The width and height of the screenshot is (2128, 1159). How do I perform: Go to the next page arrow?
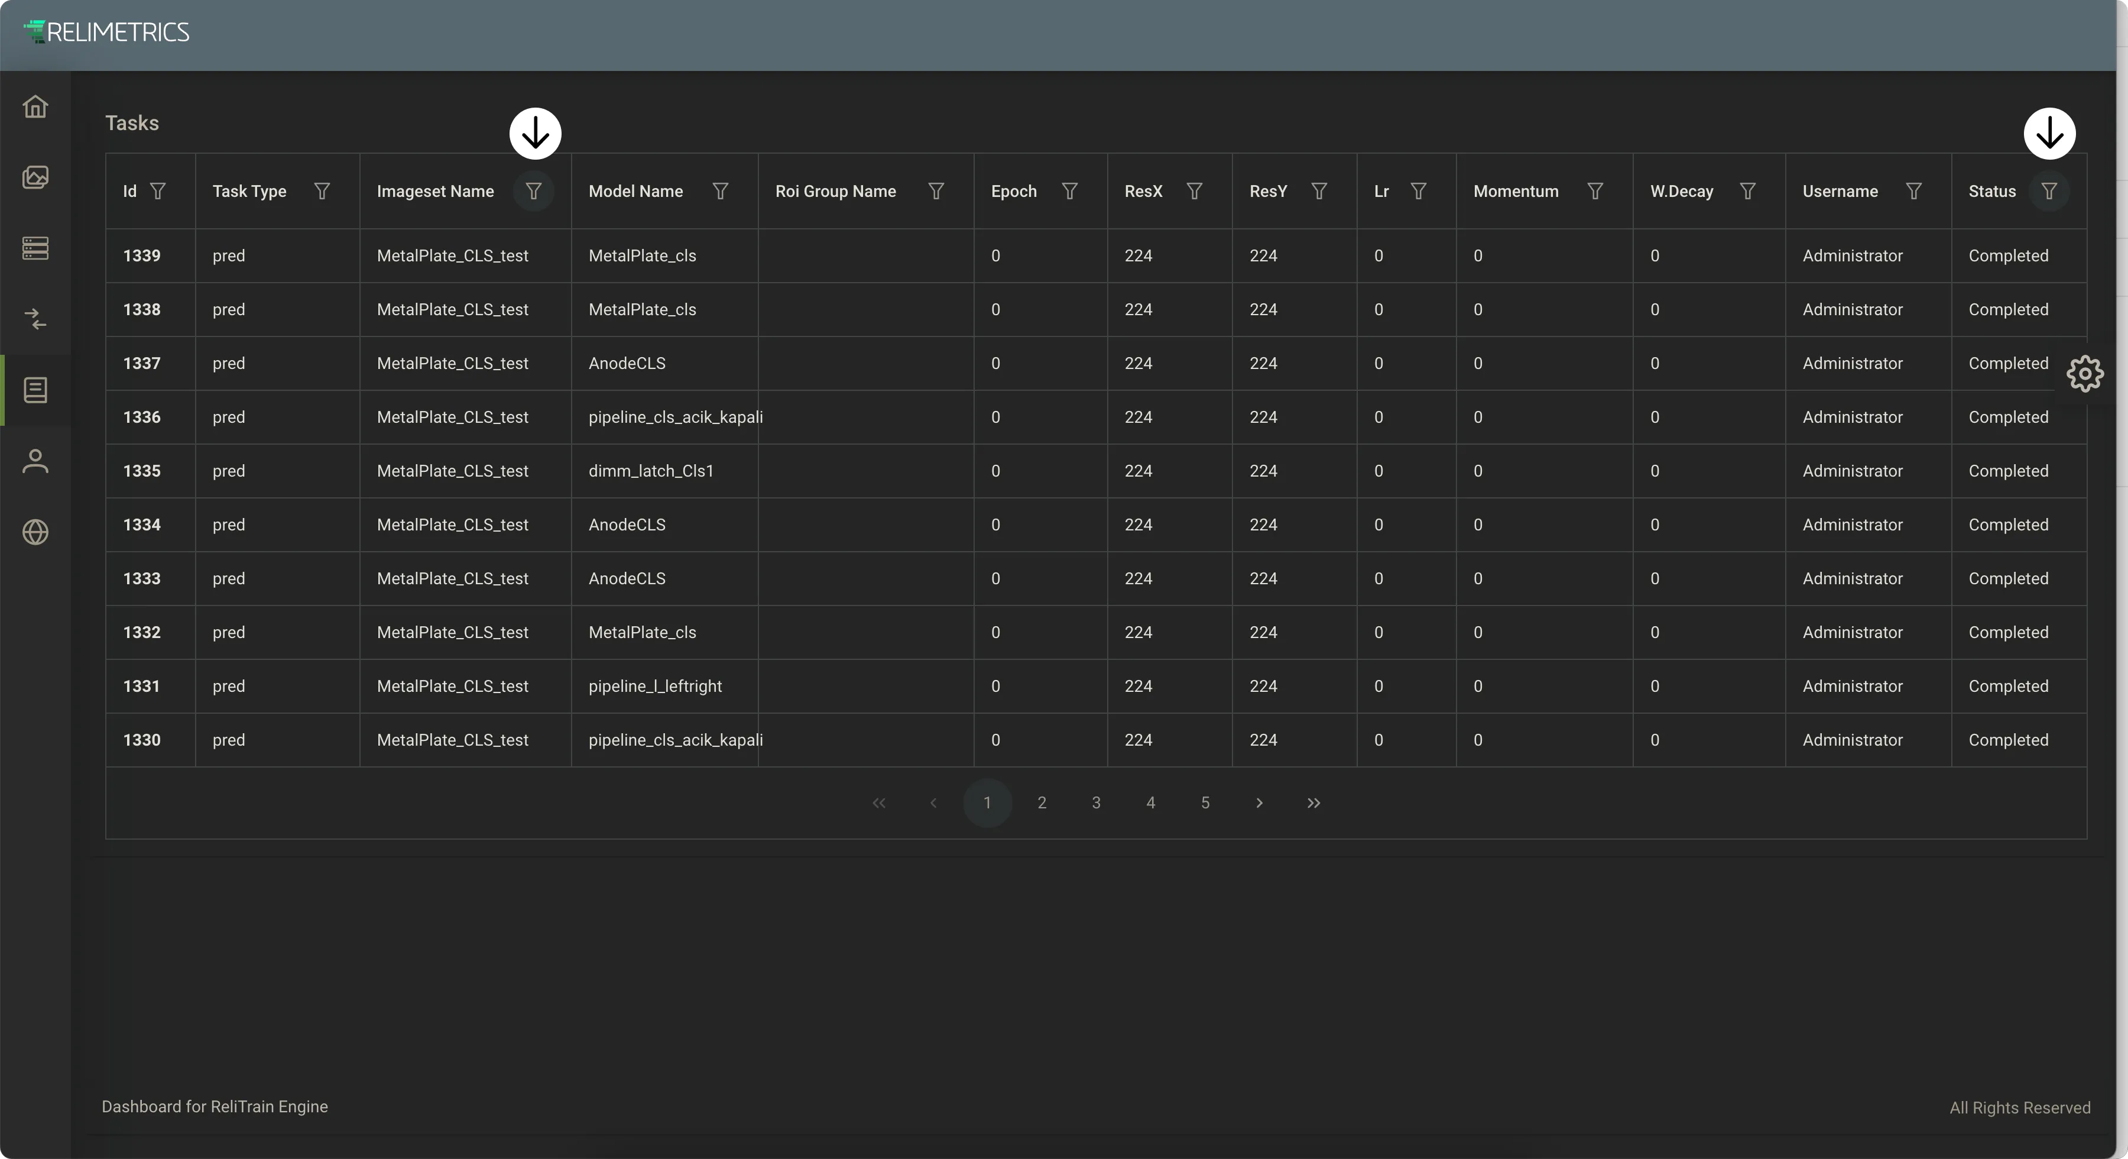1259,802
